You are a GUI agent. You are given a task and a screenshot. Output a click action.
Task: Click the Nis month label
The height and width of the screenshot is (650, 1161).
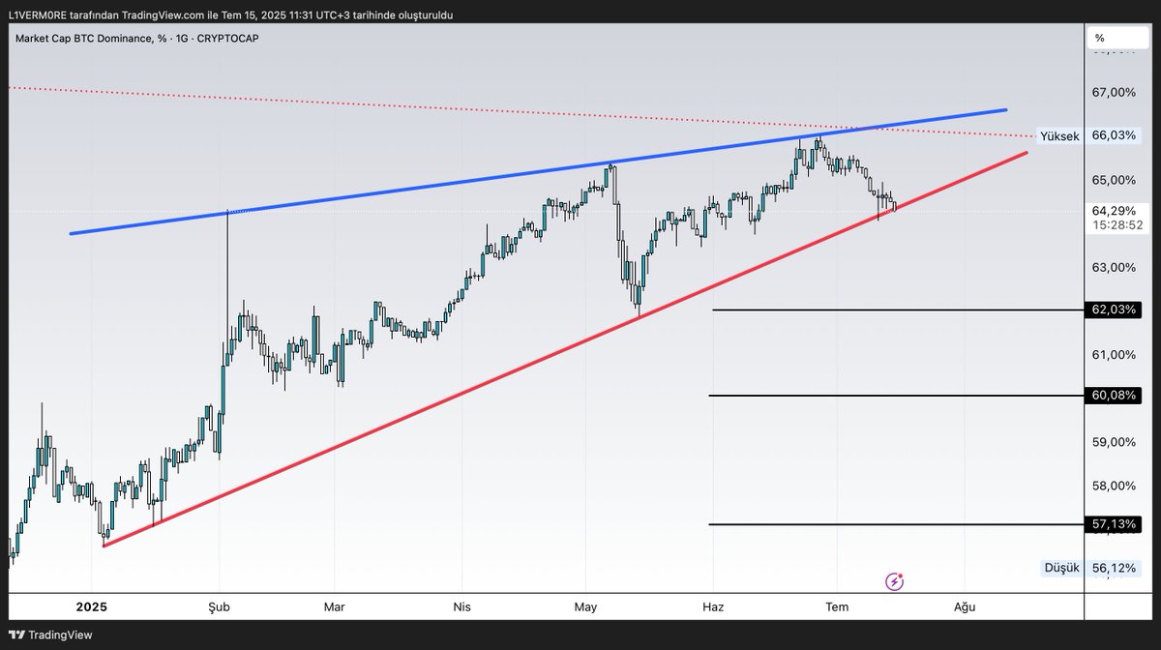coord(461,607)
